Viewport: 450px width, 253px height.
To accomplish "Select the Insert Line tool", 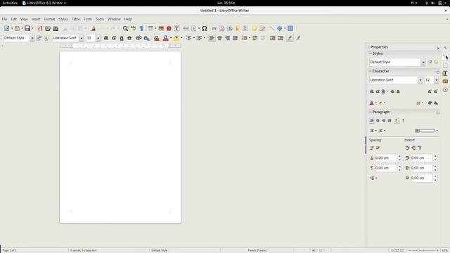I will coord(271,28).
